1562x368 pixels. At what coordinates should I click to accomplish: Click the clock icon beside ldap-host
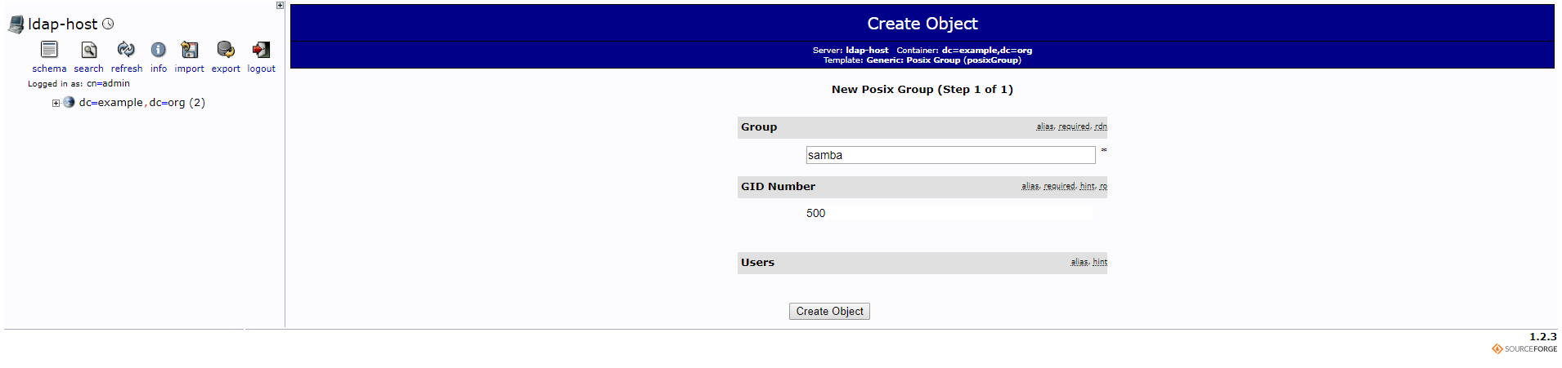(x=108, y=24)
